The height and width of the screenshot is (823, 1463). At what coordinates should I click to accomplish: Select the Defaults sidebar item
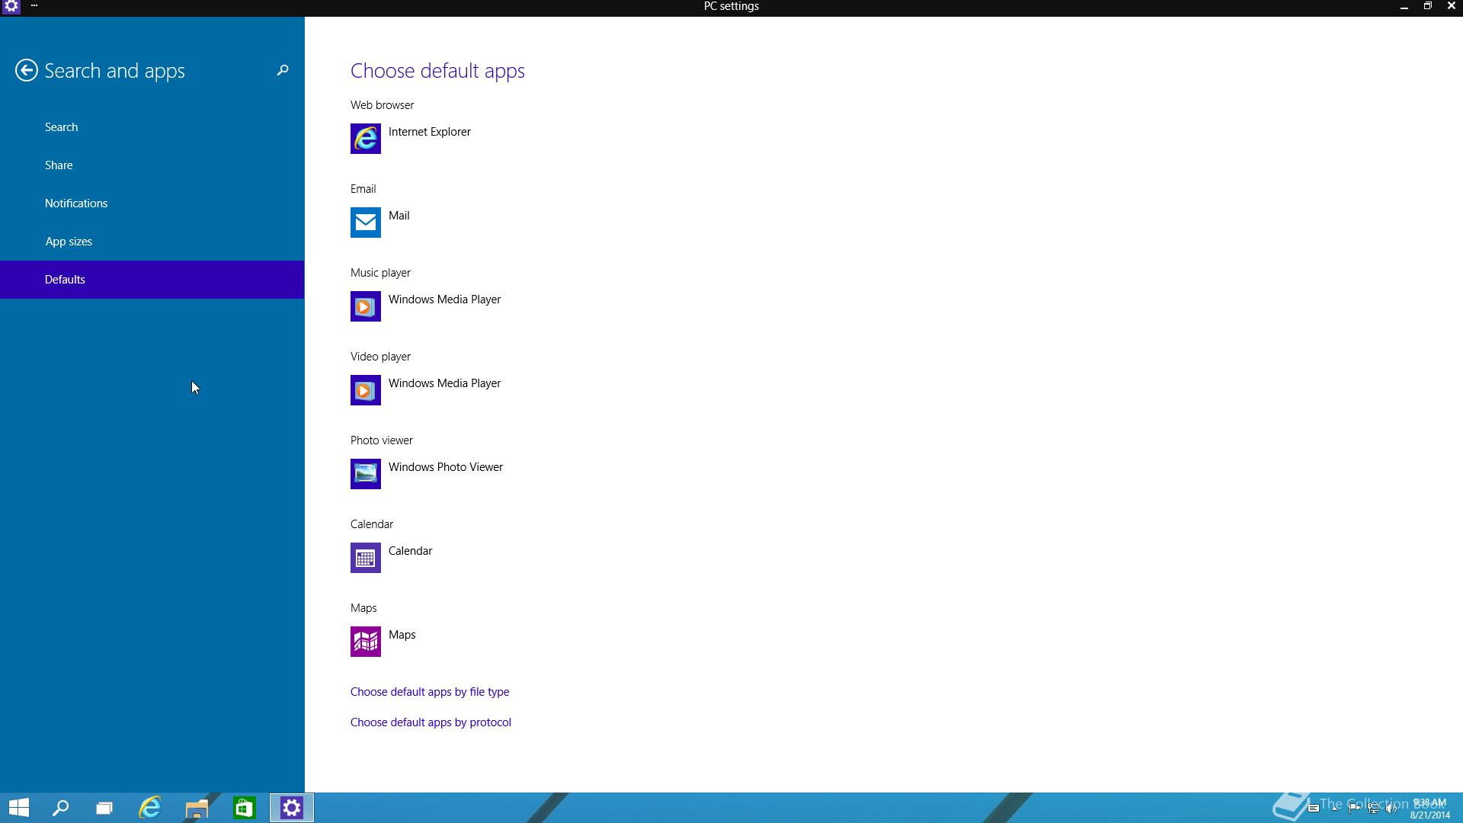(x=152, y=280)
